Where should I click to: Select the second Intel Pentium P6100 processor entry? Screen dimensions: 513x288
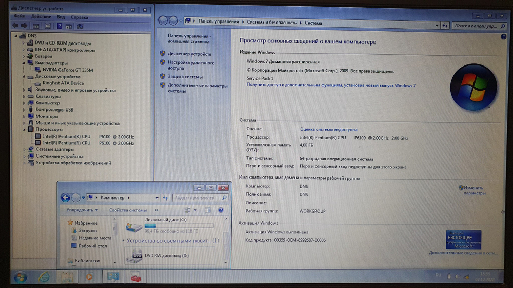point(88,143)
